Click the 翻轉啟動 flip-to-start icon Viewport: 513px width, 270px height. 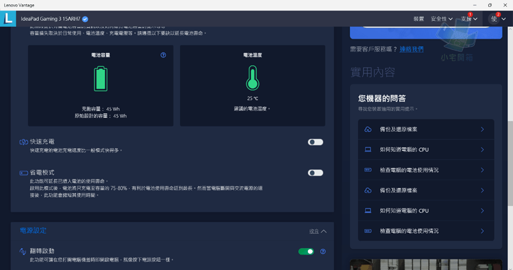[x=23, y=251]
